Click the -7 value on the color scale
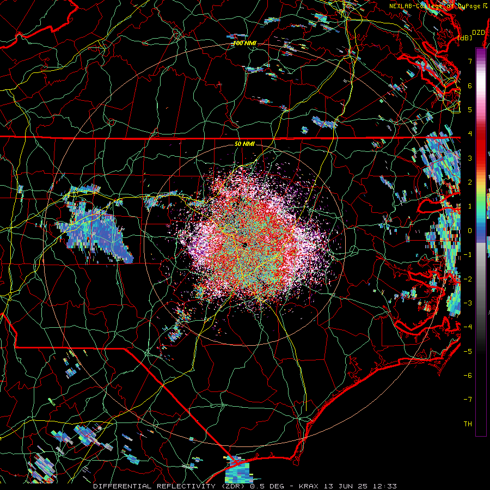 coord(468,400)
